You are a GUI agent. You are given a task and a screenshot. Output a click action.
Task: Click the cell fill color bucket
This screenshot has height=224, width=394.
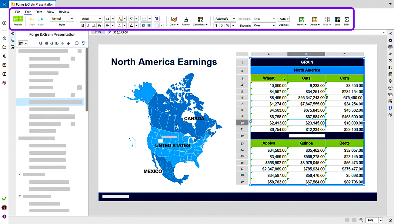131,19
